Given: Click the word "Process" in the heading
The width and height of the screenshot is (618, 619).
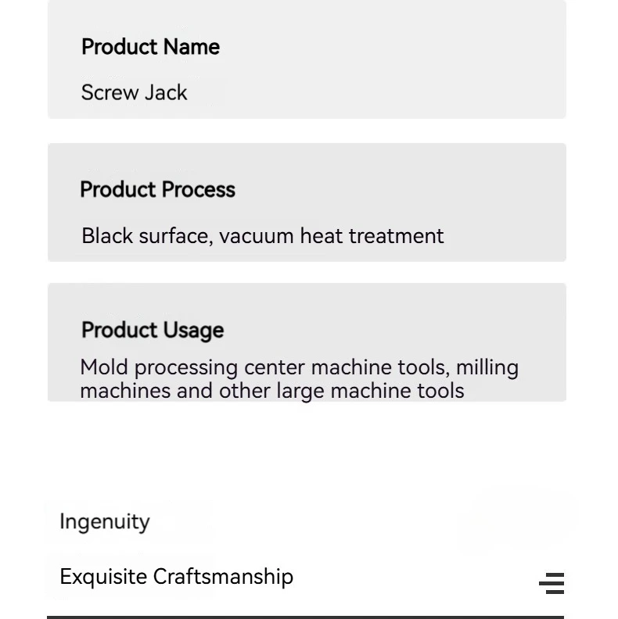Looking at the screenshot, I should (199, 189).
